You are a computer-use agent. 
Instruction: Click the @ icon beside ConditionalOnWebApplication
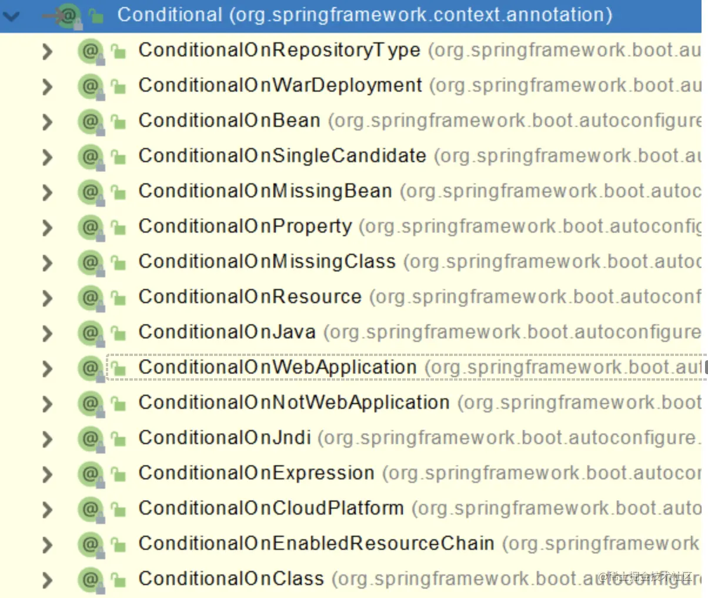pyautogui.click(x=91, y=369)
